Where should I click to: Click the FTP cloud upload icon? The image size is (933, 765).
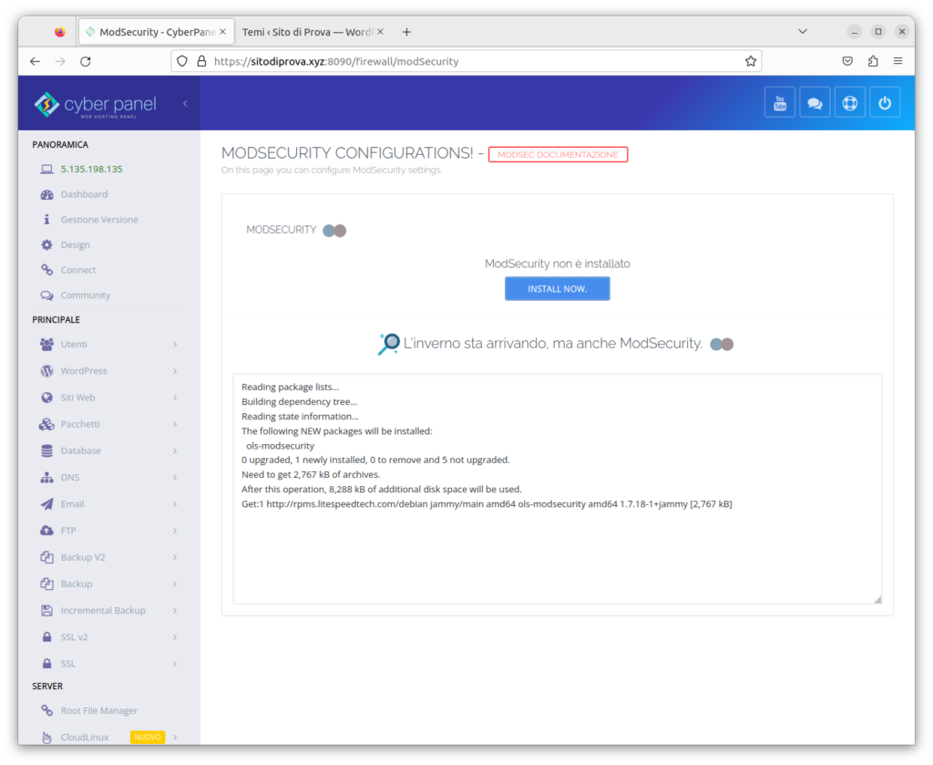[47, 531]
